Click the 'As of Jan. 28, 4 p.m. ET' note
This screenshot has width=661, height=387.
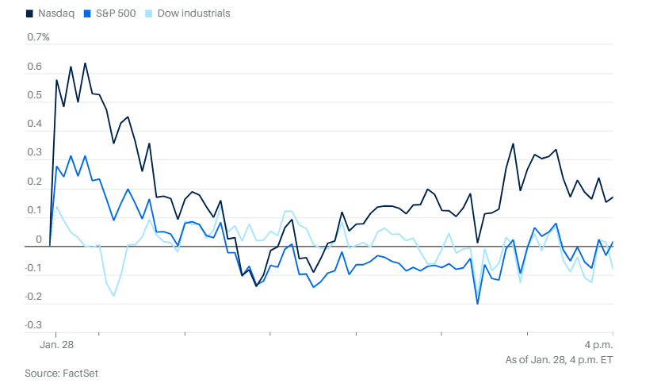tap(559, 359)
